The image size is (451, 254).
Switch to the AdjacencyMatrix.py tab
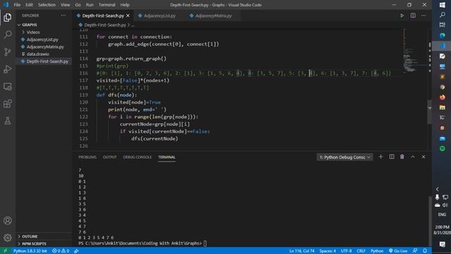tap(214, 16)
